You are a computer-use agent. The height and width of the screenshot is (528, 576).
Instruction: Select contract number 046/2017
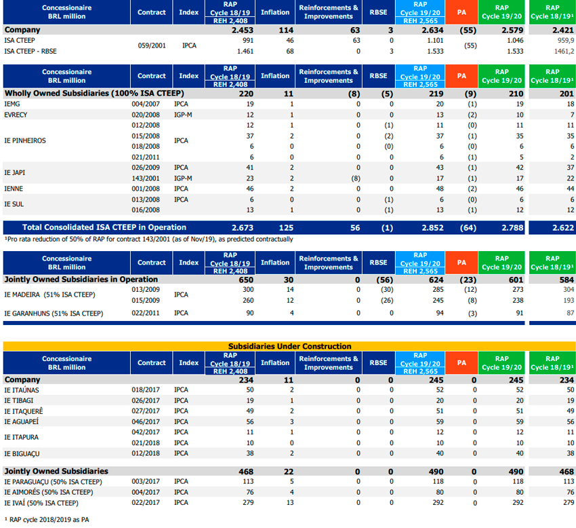point(146,421)
